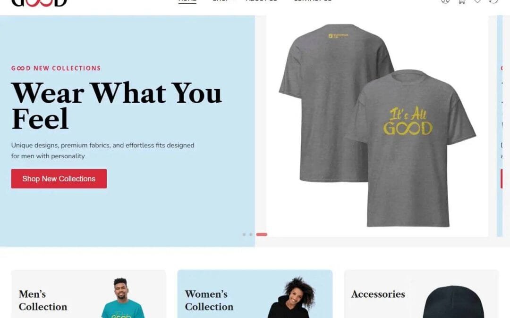Click the It's All Good t-shirt image
The width and height of the screenshot is (510, 318).
[x=377, y=125]
